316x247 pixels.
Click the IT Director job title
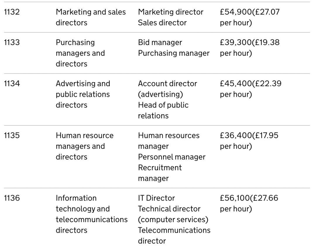click(156, 198)
